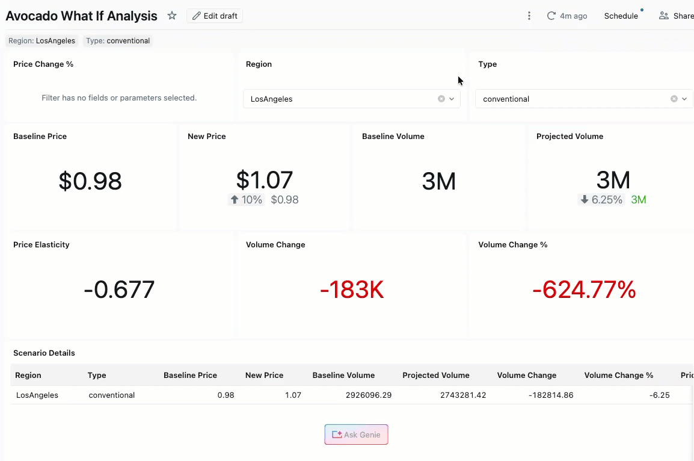Clear the LosAngeles selection with its x icon
This screenshot has height=461, width=694.
coord(440,99)
